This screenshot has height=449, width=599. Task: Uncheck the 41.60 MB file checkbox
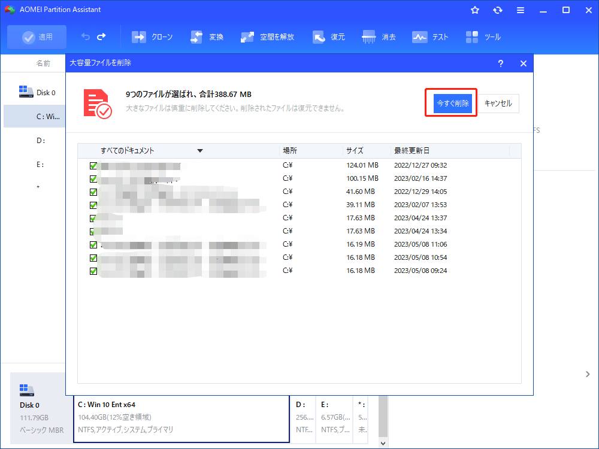coord(93,192)
